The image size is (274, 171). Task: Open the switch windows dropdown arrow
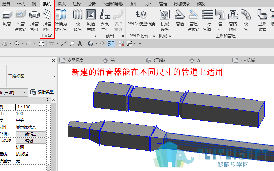point(134,44)
